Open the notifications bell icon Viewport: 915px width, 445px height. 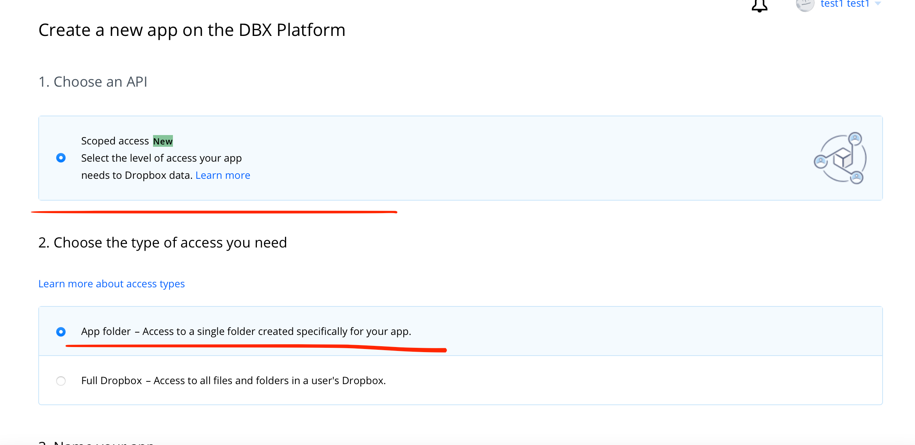pyautogui.click(x=760, y=5)
